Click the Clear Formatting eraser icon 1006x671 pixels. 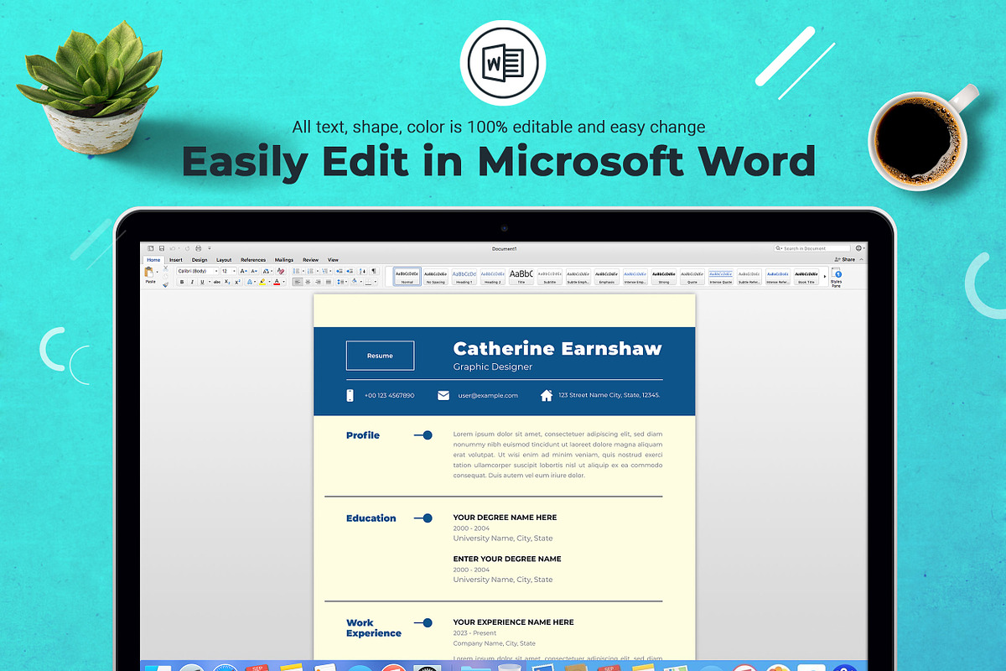(x=281, y=271)
